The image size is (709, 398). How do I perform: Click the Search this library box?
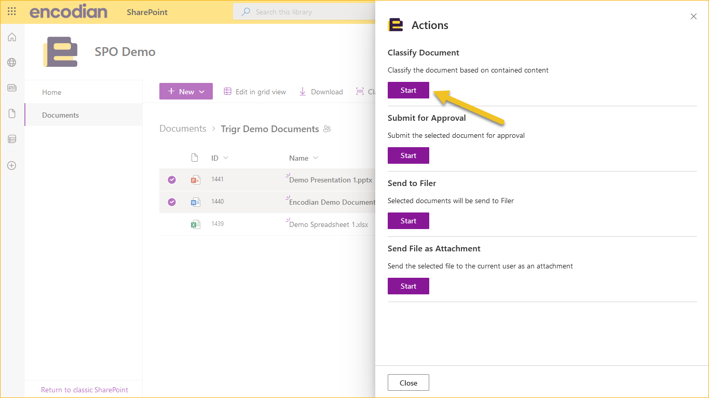(x=304, y=12)
